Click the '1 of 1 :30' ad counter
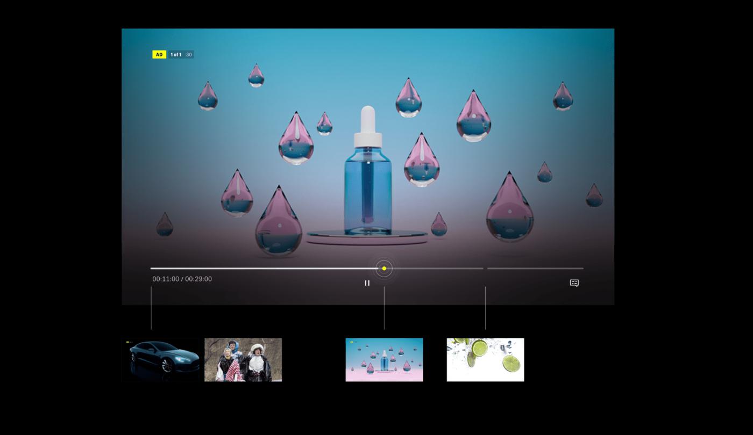 click(x=181, y=54)
